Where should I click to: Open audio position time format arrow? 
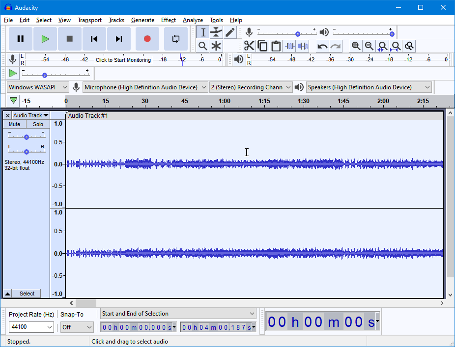[377, 321]
